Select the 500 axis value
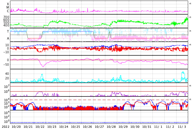Viewport: 193px width, 129px height. 6,23
